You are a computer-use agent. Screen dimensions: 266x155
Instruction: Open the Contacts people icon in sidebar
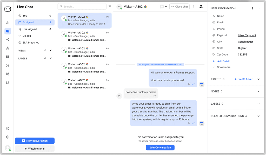[x=8, y=65]
